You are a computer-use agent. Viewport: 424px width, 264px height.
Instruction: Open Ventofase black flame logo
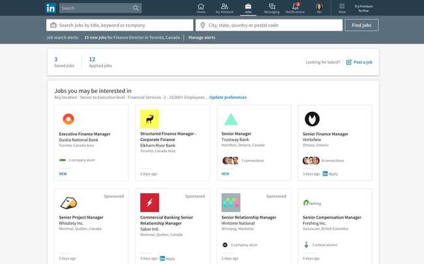pos(312,119)
